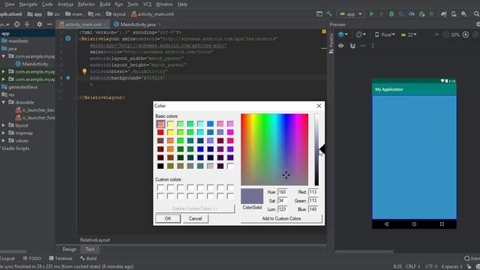Open the Refactor menu
The width and height of the screenshot is (480, 270).
coord(86,4)
